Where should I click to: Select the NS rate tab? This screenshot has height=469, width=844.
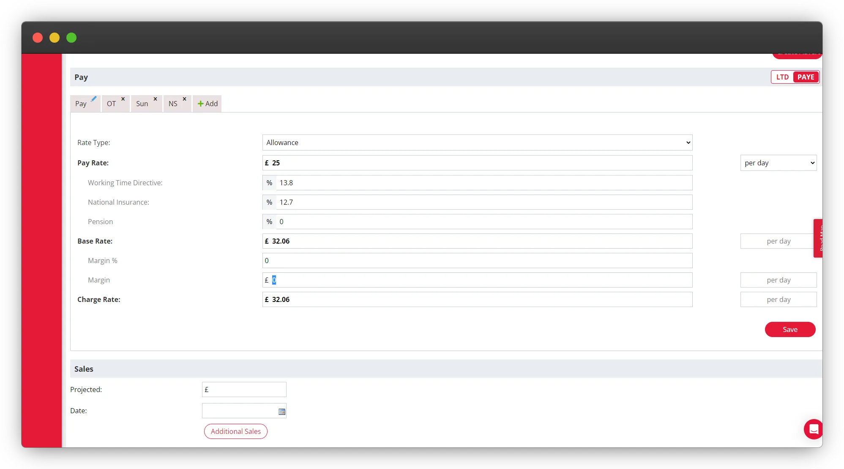173,104
